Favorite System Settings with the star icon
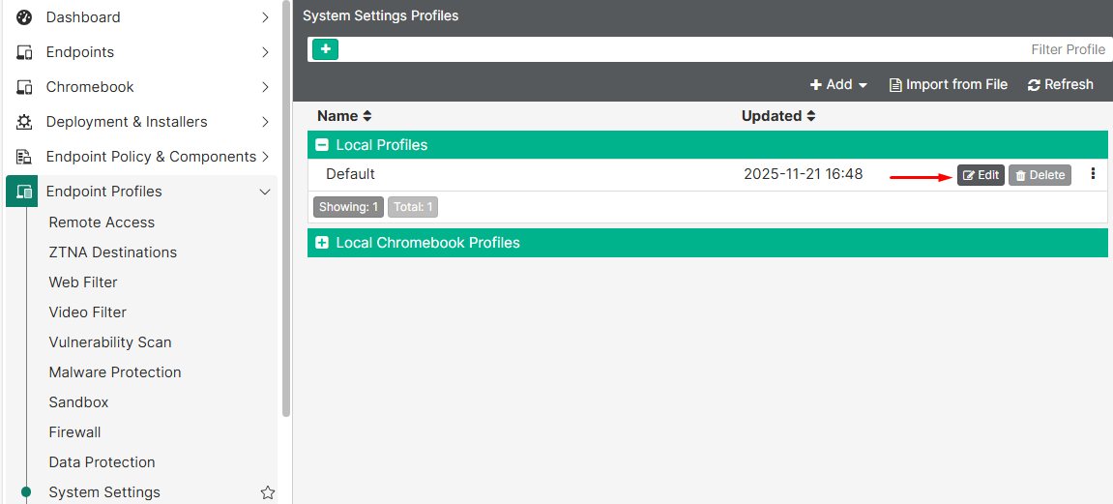The height and width of the screenshot is (504, 1113). (268, 492)
